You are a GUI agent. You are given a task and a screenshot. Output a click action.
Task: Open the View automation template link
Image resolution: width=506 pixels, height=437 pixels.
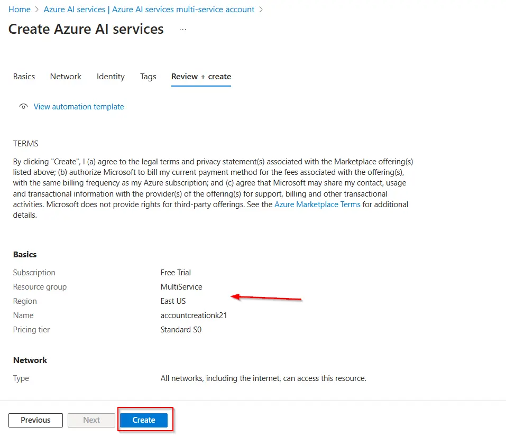pos(79,107)
